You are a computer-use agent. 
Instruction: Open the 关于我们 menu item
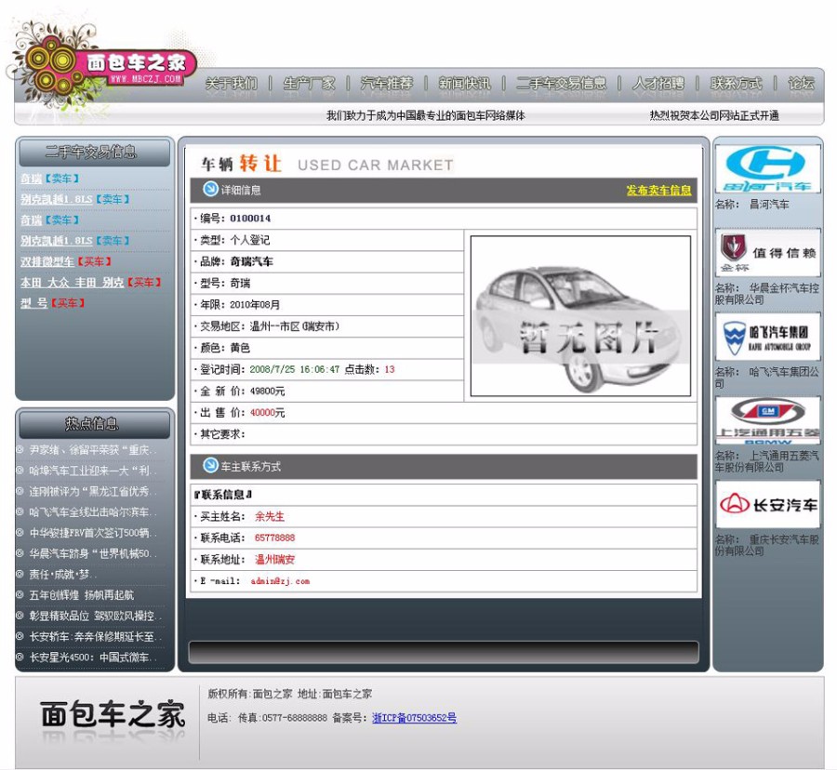point(230,83)
